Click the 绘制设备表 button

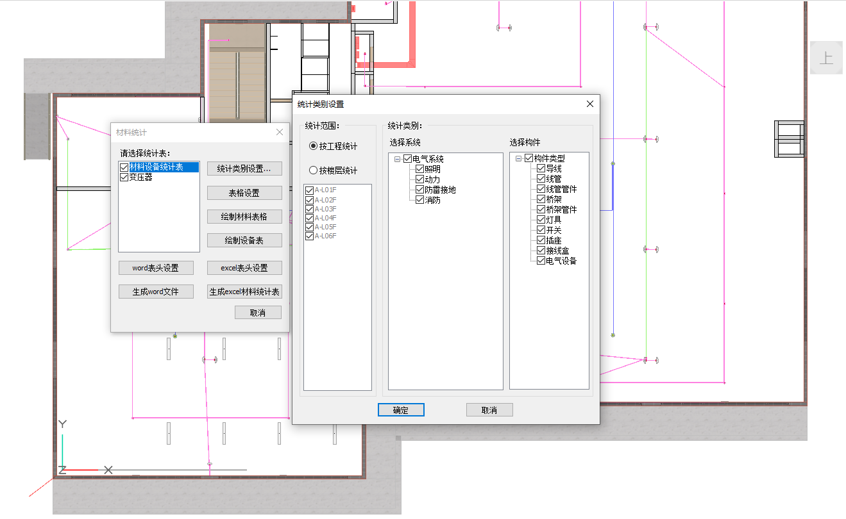click(x=244, y=240)
